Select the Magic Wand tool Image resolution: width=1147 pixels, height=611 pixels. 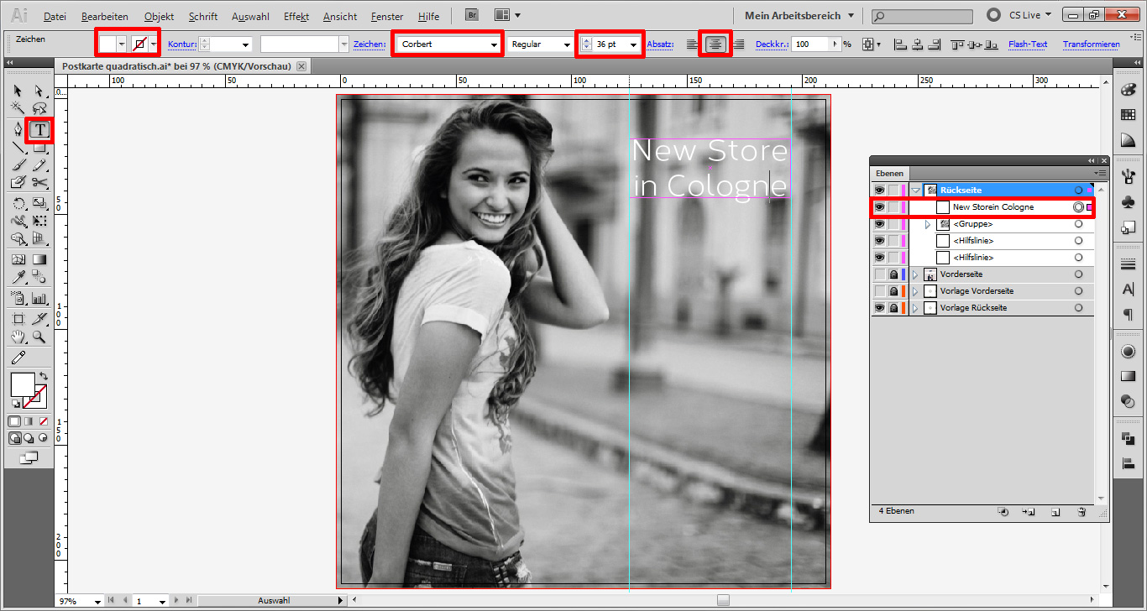click(18, 108)
